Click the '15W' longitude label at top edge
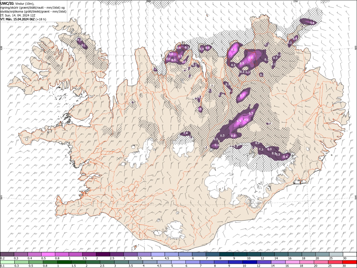Viewport: 357px width, 268px height. (295, 1)
